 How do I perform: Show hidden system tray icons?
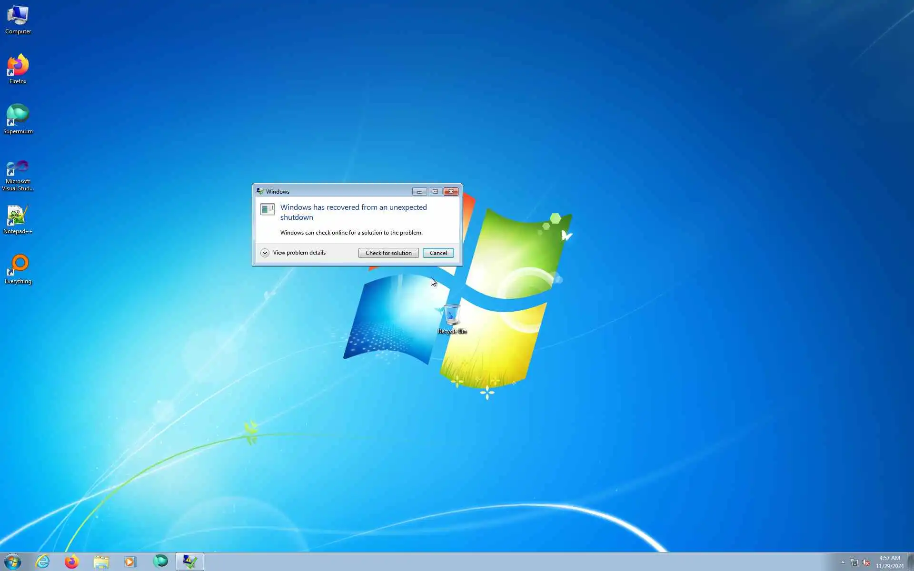pyautogui.click(x=843, y=562)
